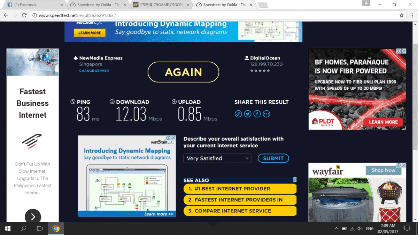Click the 83 ms ping value

(x=83, y=114)
